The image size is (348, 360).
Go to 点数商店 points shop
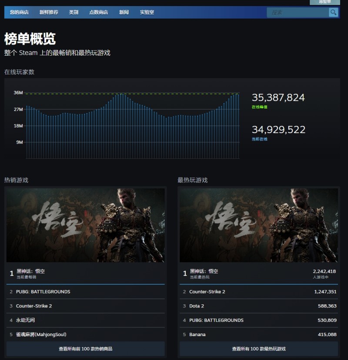pos(98,12)
